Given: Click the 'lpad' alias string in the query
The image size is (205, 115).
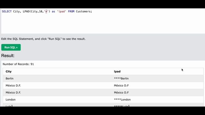Looking at the screenshot, I should (61, 11).
